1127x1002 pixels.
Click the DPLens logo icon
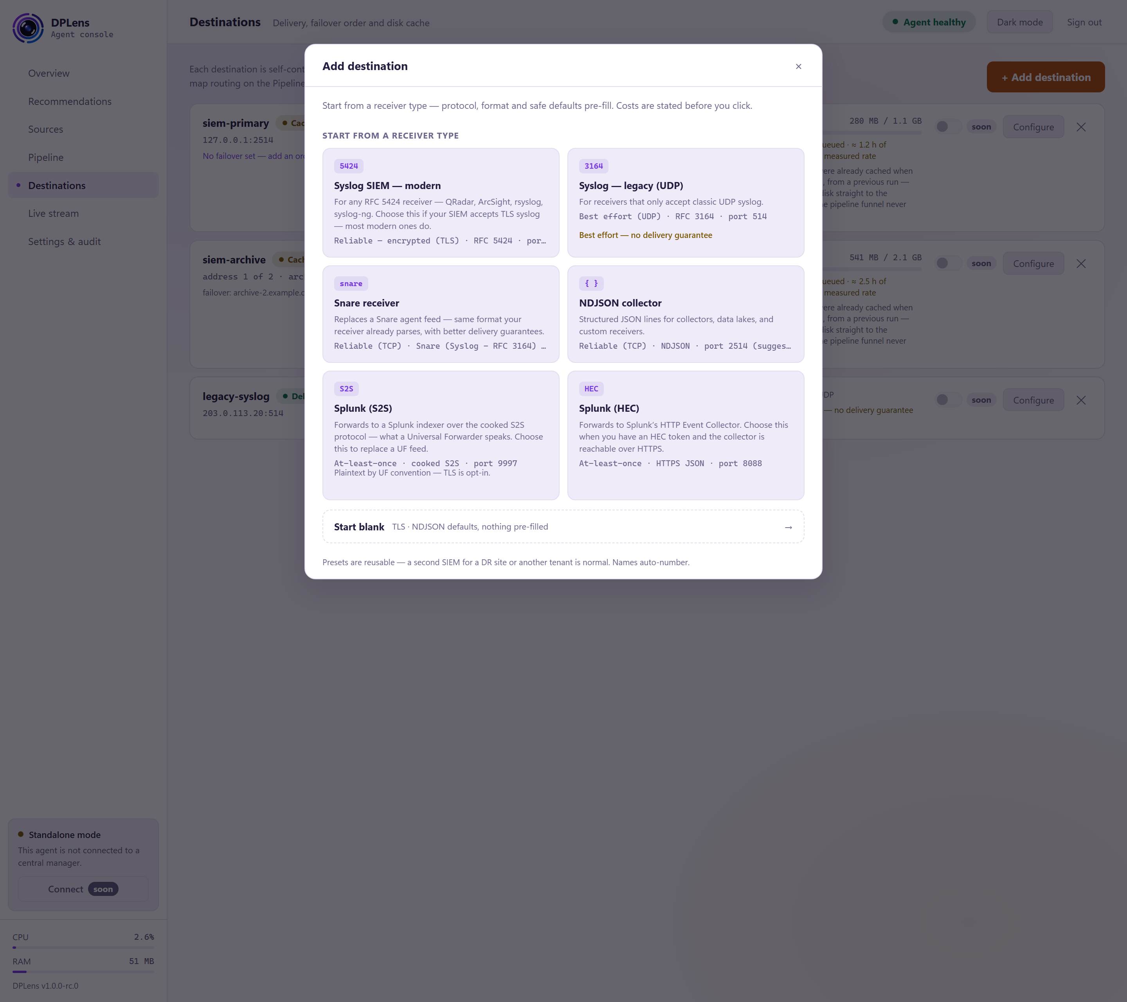tap(28, 28)
